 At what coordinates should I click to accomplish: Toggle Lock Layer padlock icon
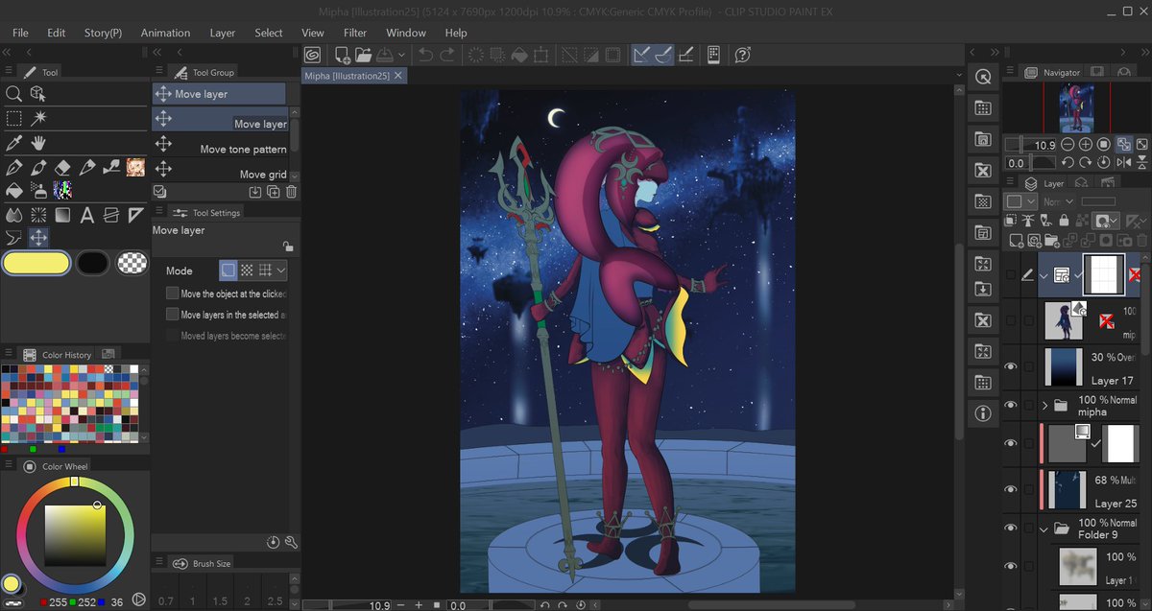[x=1063, y=221]
